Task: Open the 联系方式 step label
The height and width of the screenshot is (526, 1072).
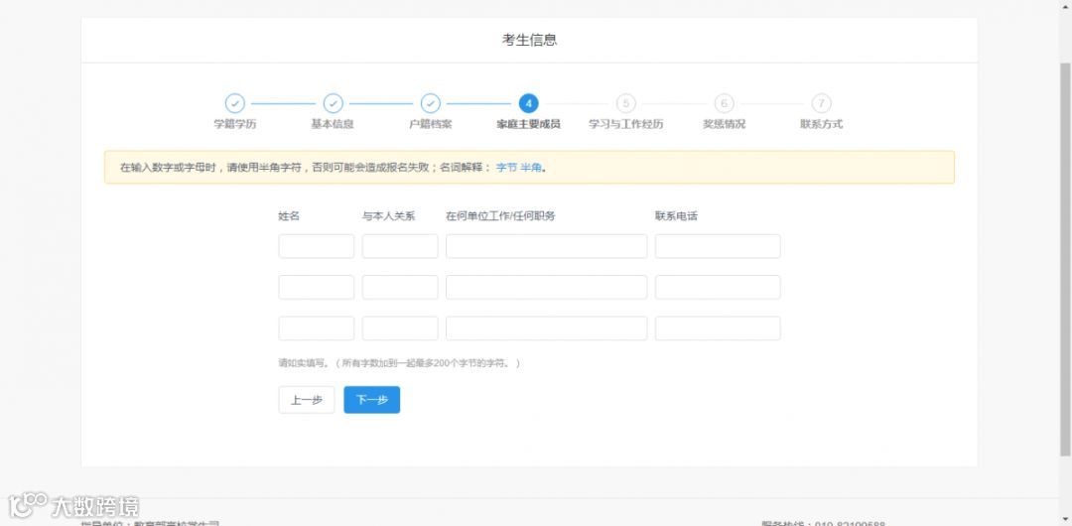Action: (821, 124)
